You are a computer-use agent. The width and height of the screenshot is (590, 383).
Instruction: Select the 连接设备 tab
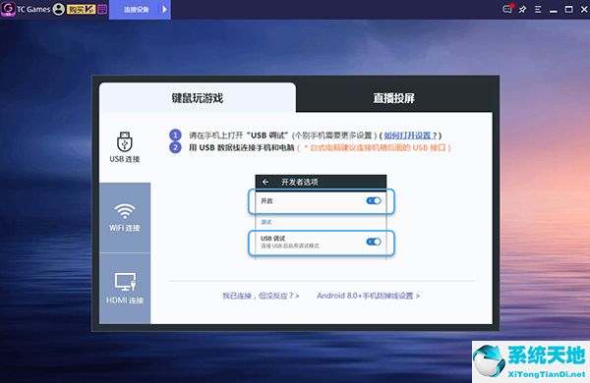click(137, 10)
